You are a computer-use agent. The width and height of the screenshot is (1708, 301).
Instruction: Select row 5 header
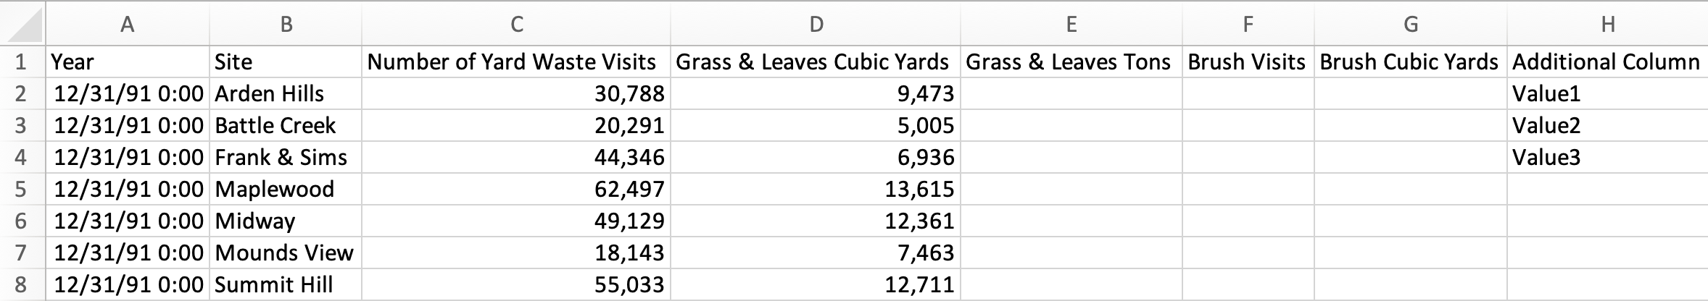click(x=21, y=190)
